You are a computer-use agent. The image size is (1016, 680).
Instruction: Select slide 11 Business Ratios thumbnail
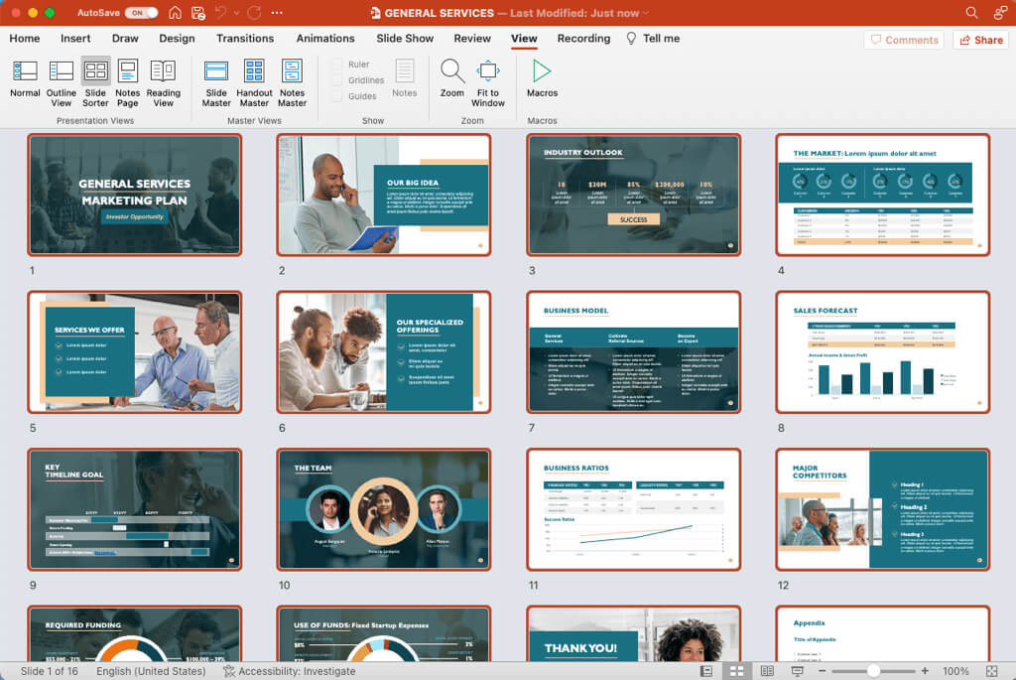[x=634, y=509]
